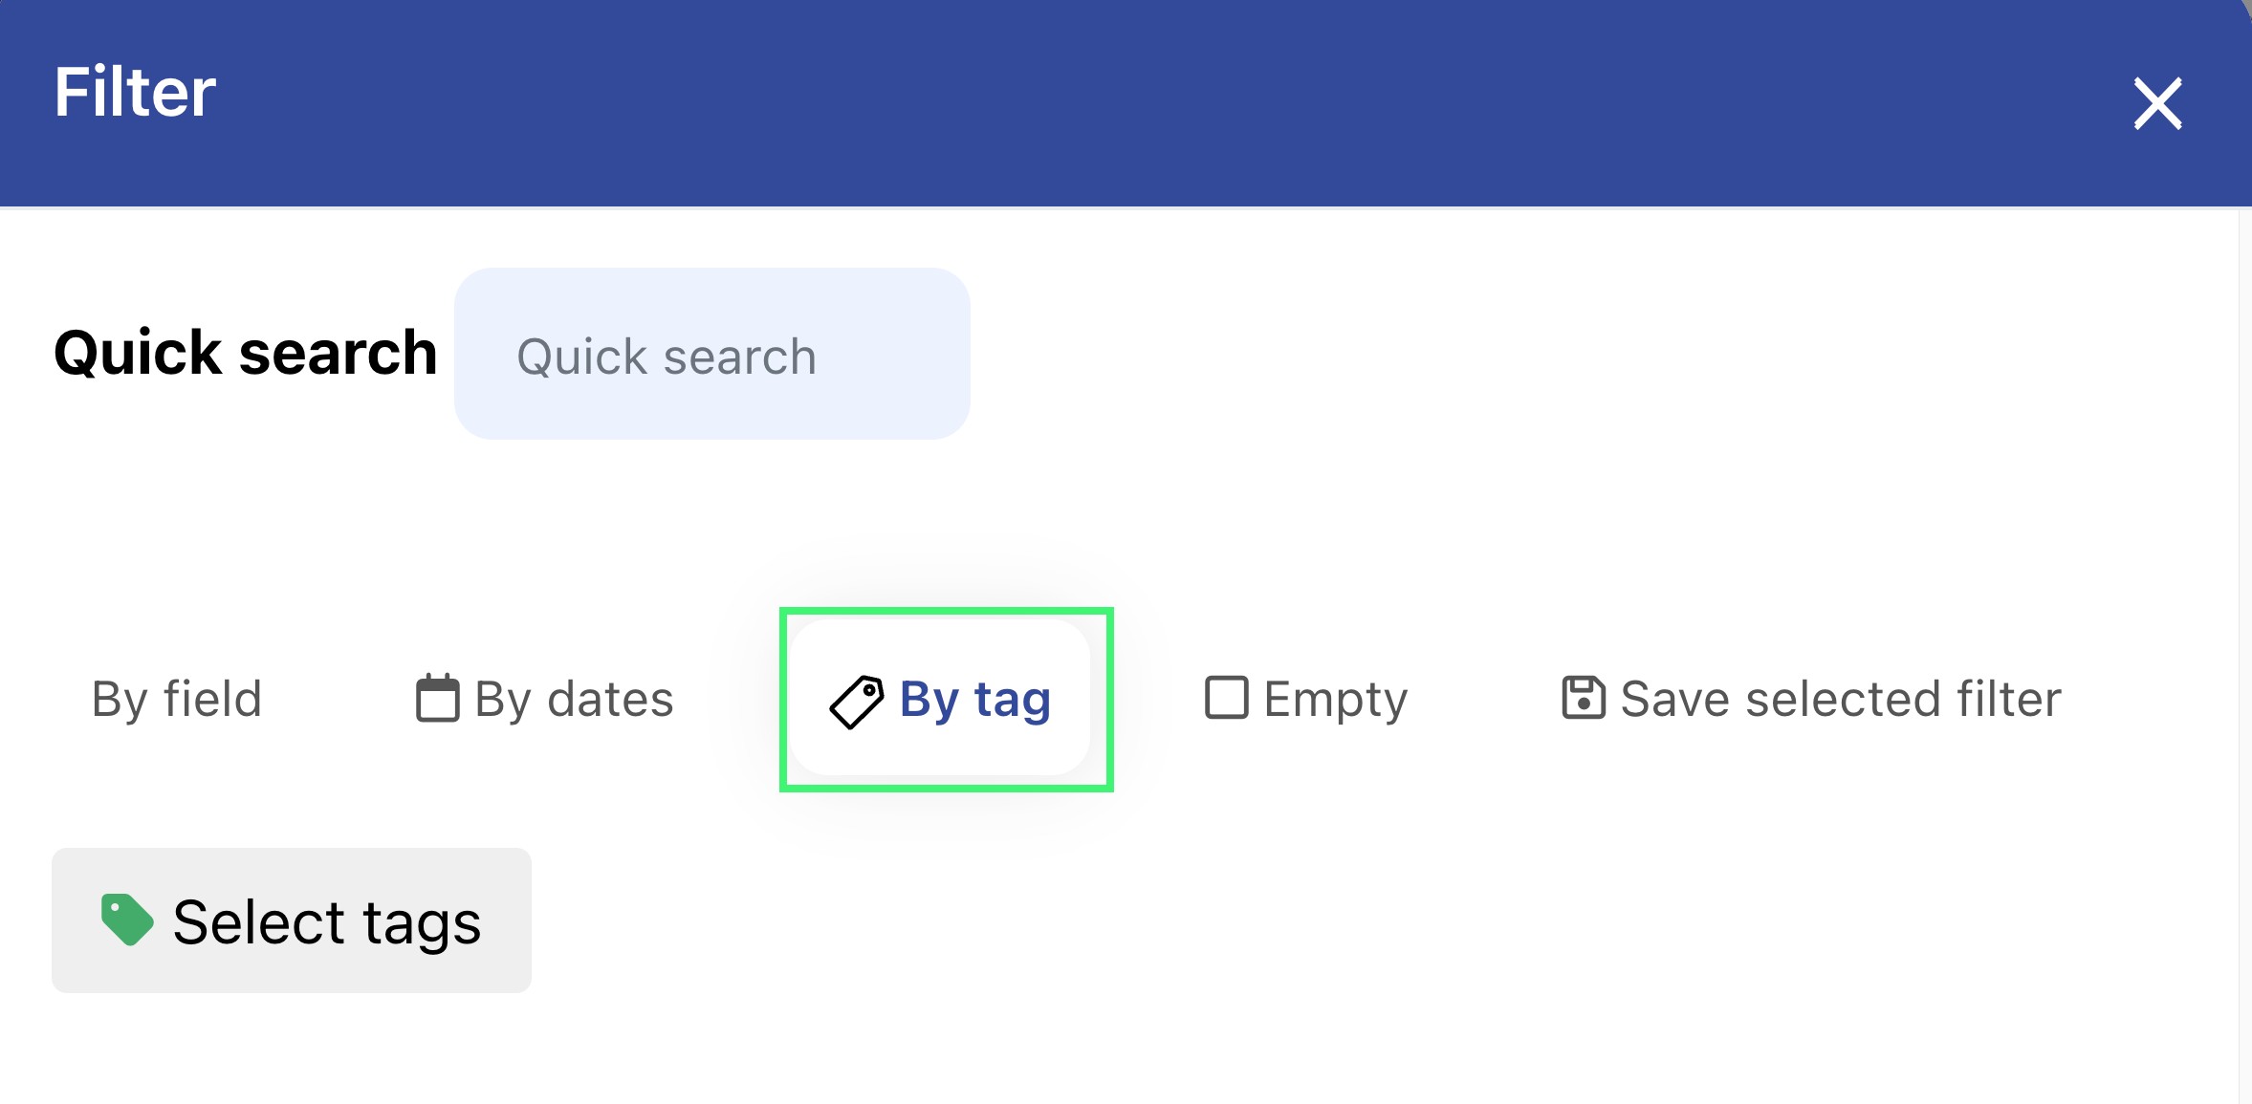Image resolution: width=2252 pixels, height=1104 pixels.
Task: Select the By tag tab label
Action: click(x=974, y=699)
